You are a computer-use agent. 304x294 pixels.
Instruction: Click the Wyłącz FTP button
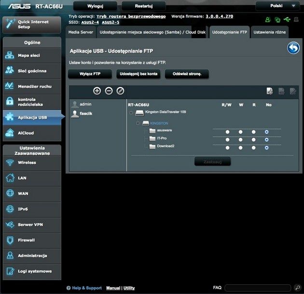(90, 74)
